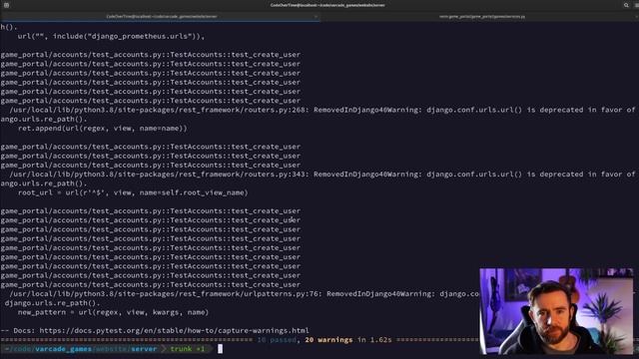Click the webcam video overlay thumbnail
This screenshot has height=359, width=639.
(557, 311)
